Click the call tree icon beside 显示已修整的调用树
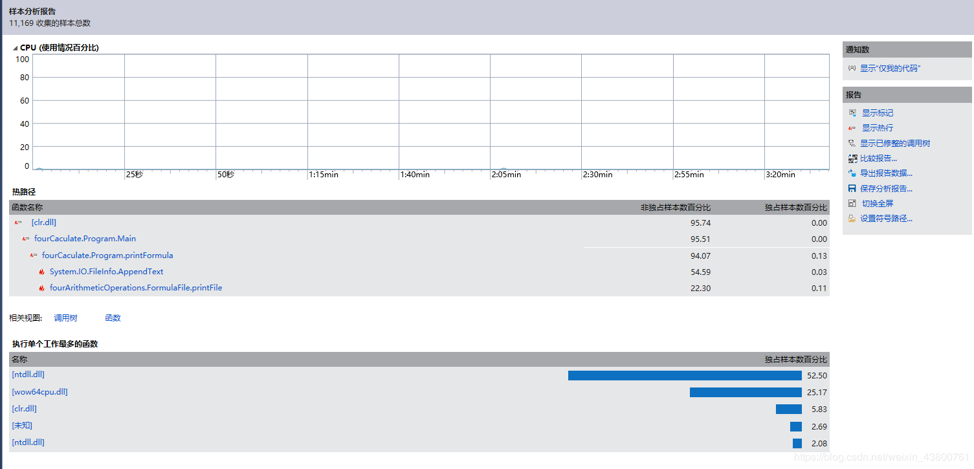Image resolution: width=974 pixels, height=469 pixels. pos(852,144)
